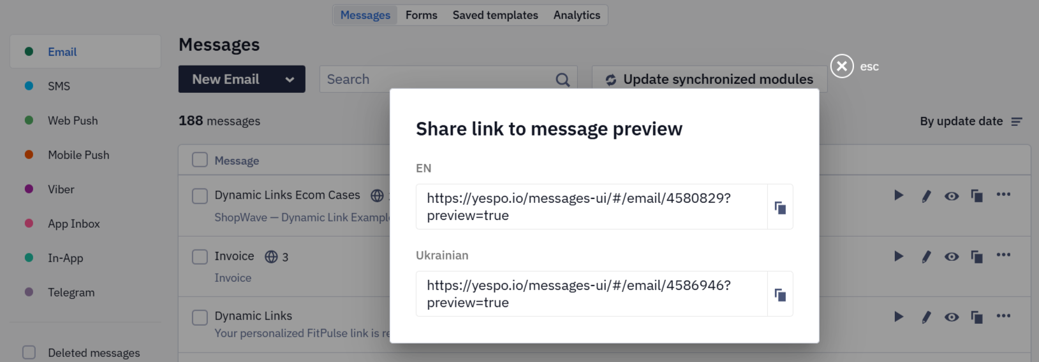
Task: Expand the New Email dropdown arrow
Action: (x=290, y=80)
